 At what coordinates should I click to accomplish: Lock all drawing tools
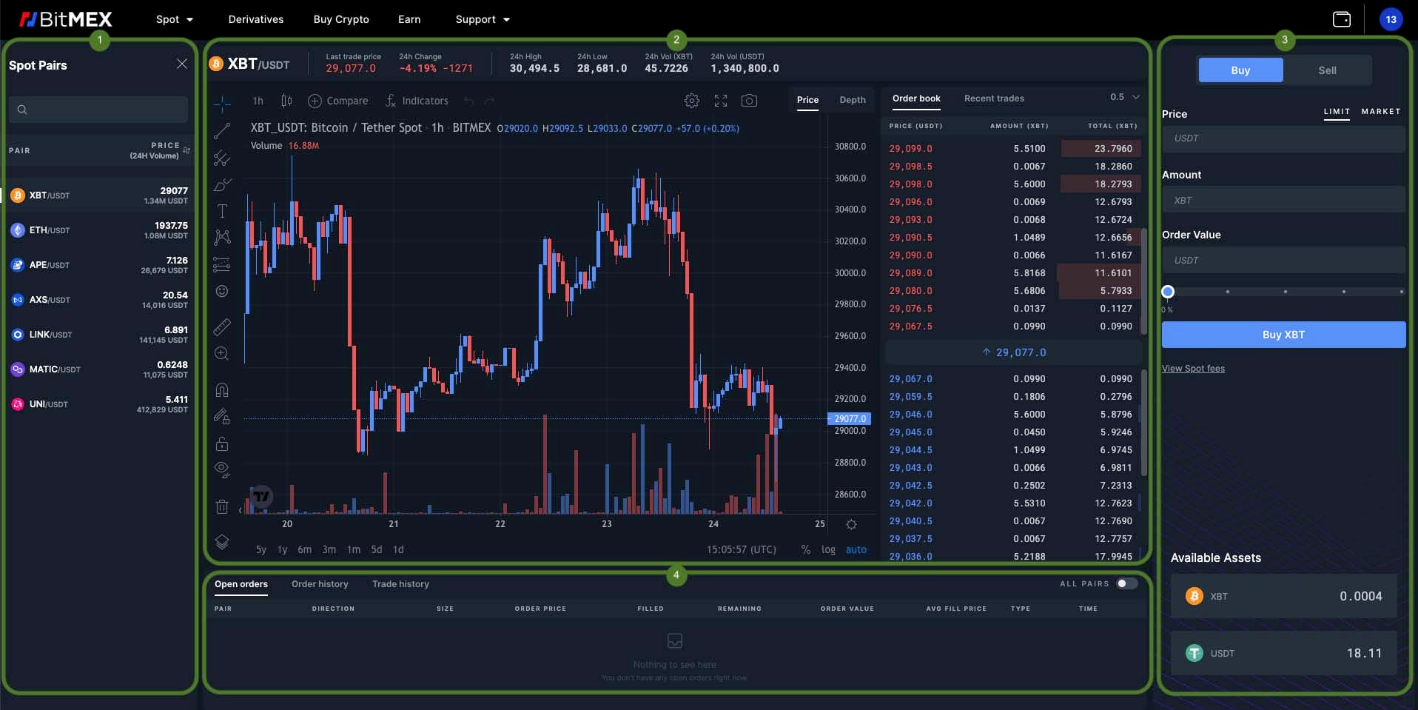click(x=222, y=443)
